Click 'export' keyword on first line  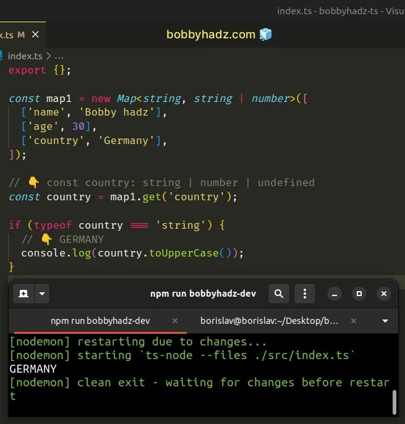[27, 70]
